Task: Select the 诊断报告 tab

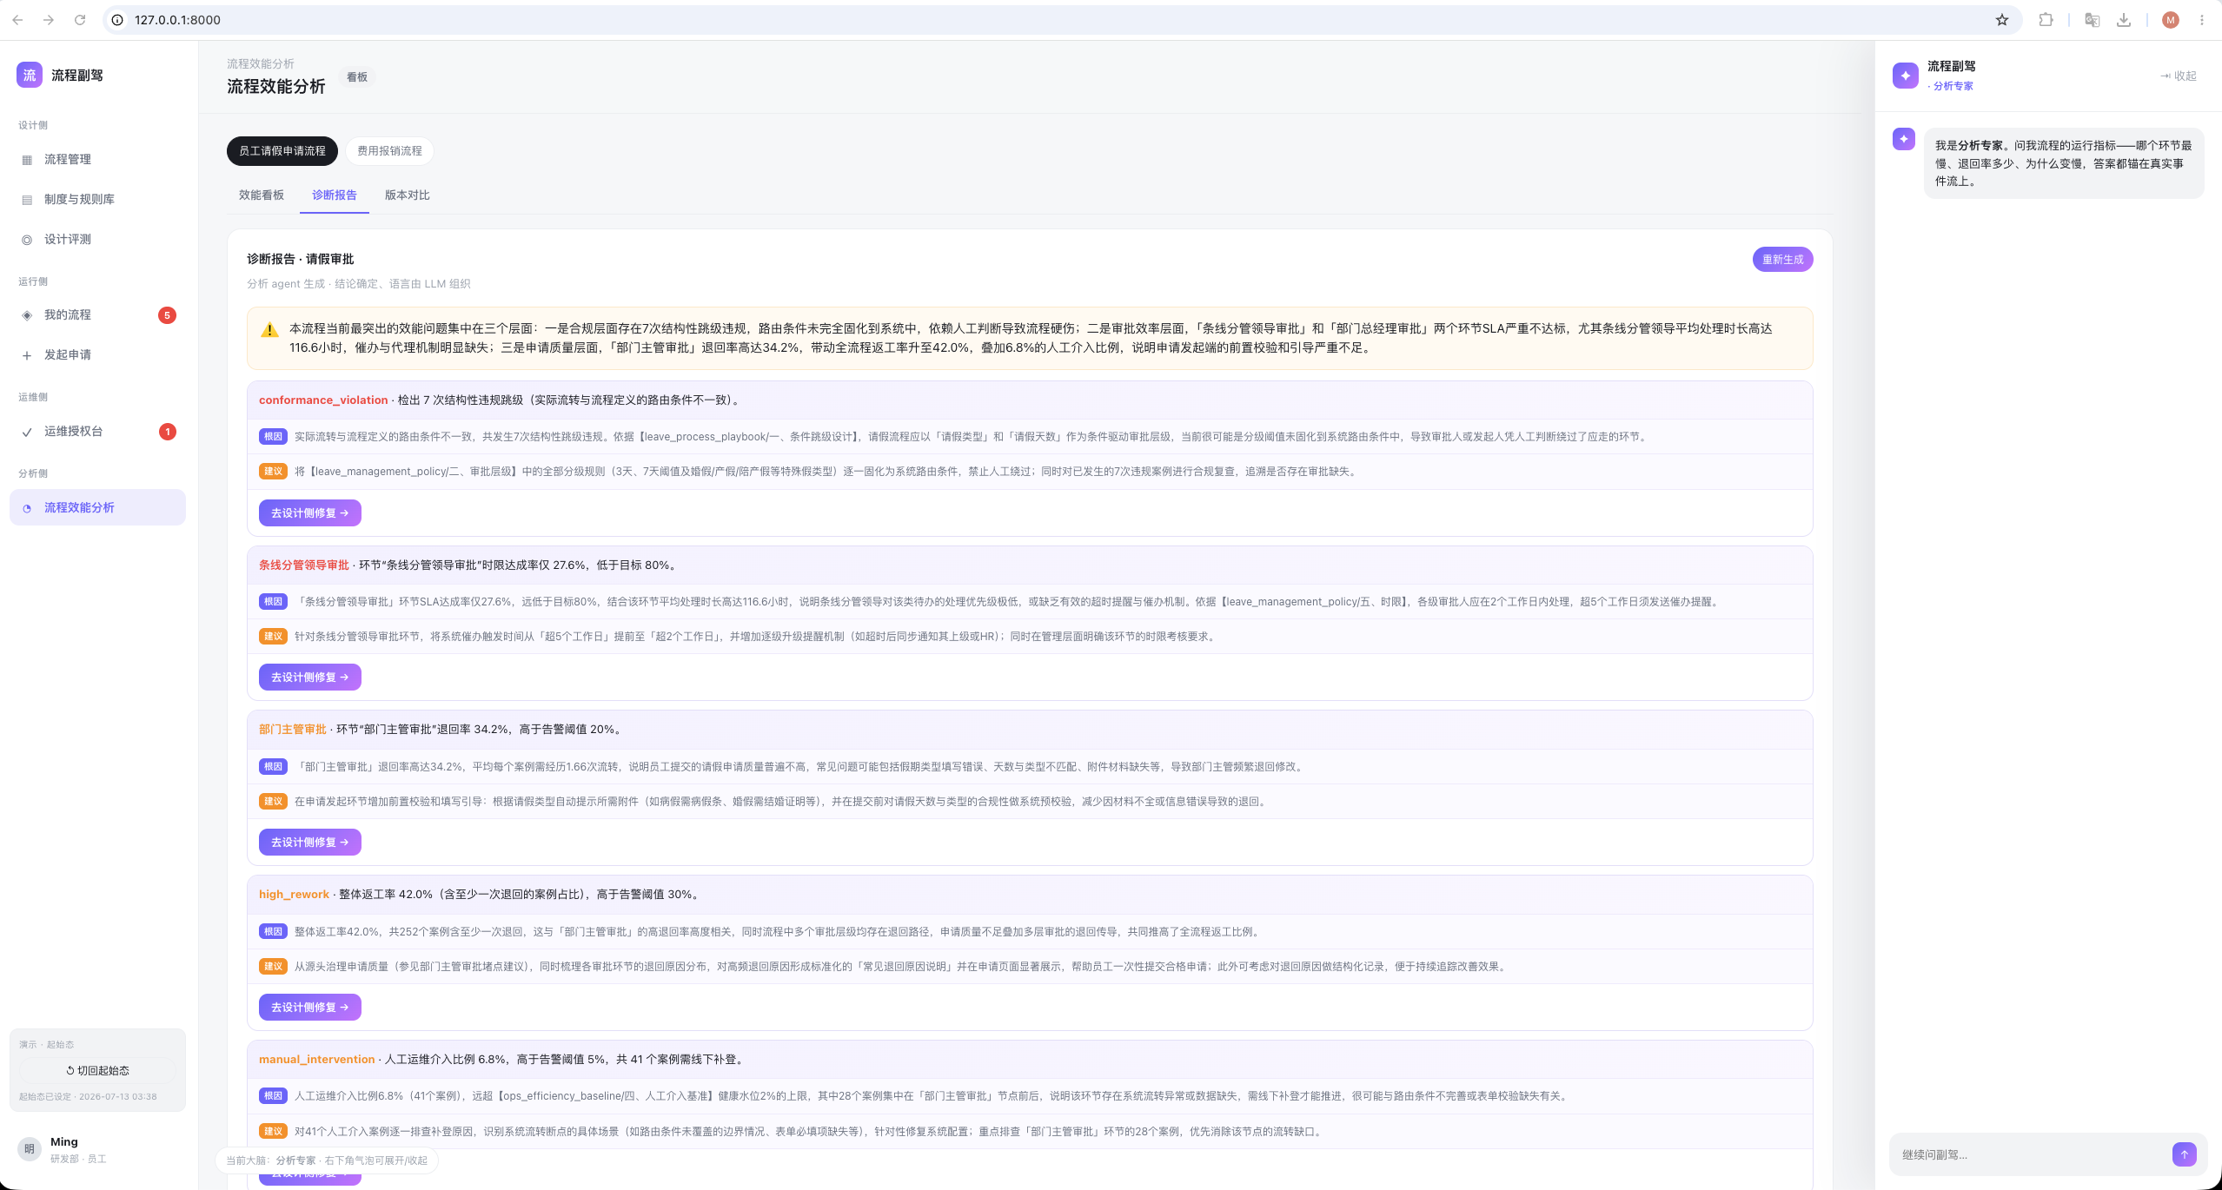Action: 335,195
